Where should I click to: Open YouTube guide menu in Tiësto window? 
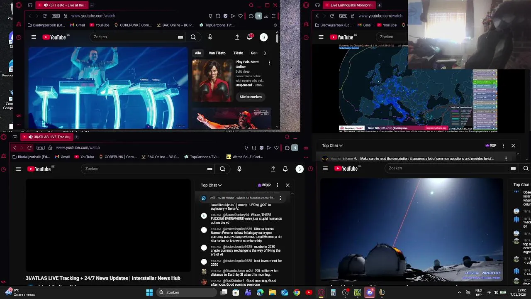pyautogui.click(x=34, y=37)
